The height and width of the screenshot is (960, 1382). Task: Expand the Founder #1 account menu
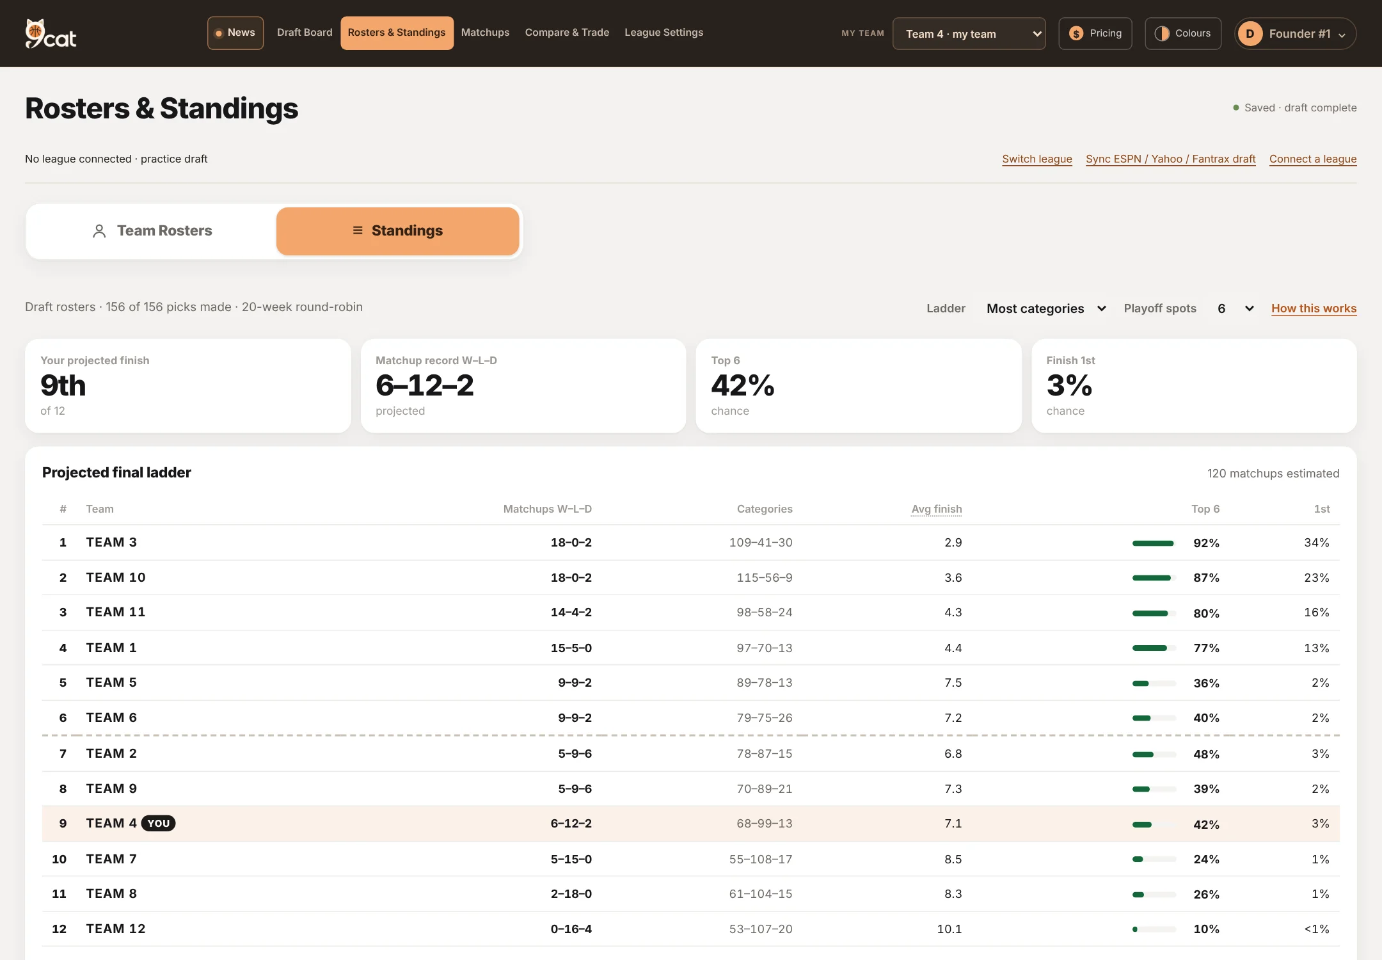(1296, 34)
